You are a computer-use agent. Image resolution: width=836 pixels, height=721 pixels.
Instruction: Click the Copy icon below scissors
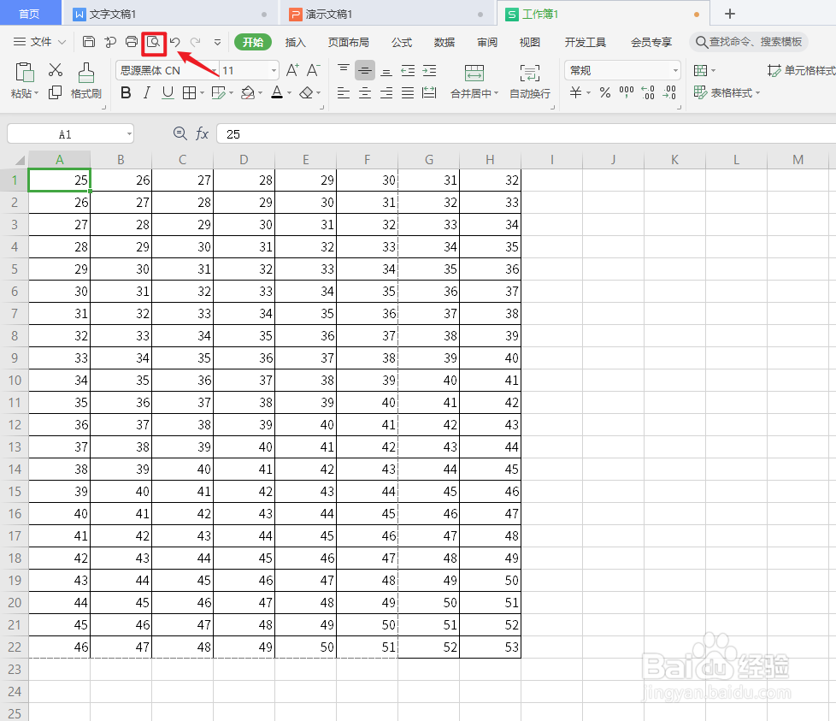click(x=55, y=92)
